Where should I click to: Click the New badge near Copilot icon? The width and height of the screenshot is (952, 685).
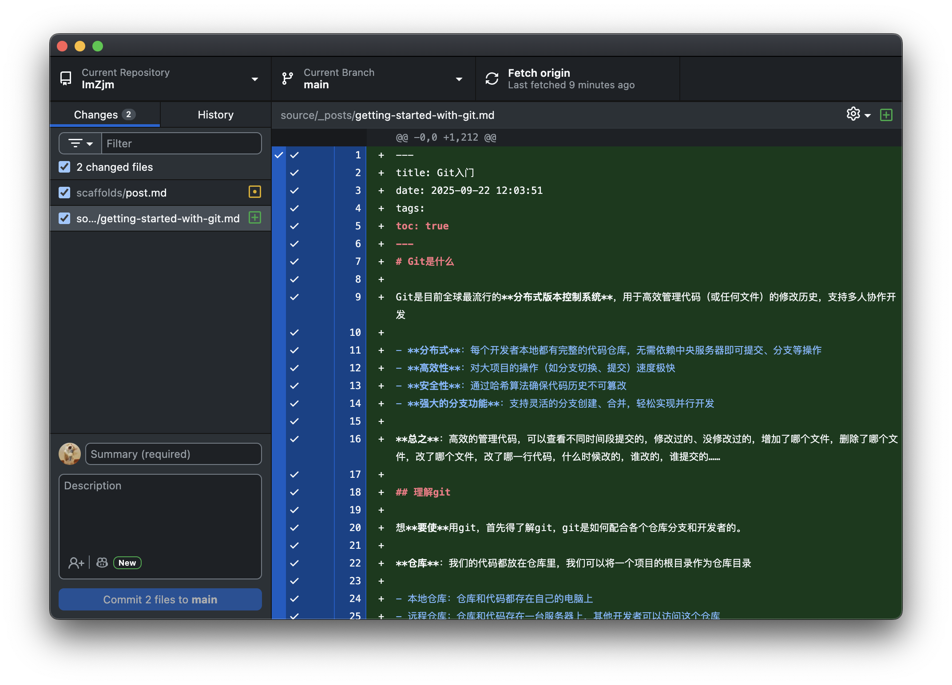[127, 563]
